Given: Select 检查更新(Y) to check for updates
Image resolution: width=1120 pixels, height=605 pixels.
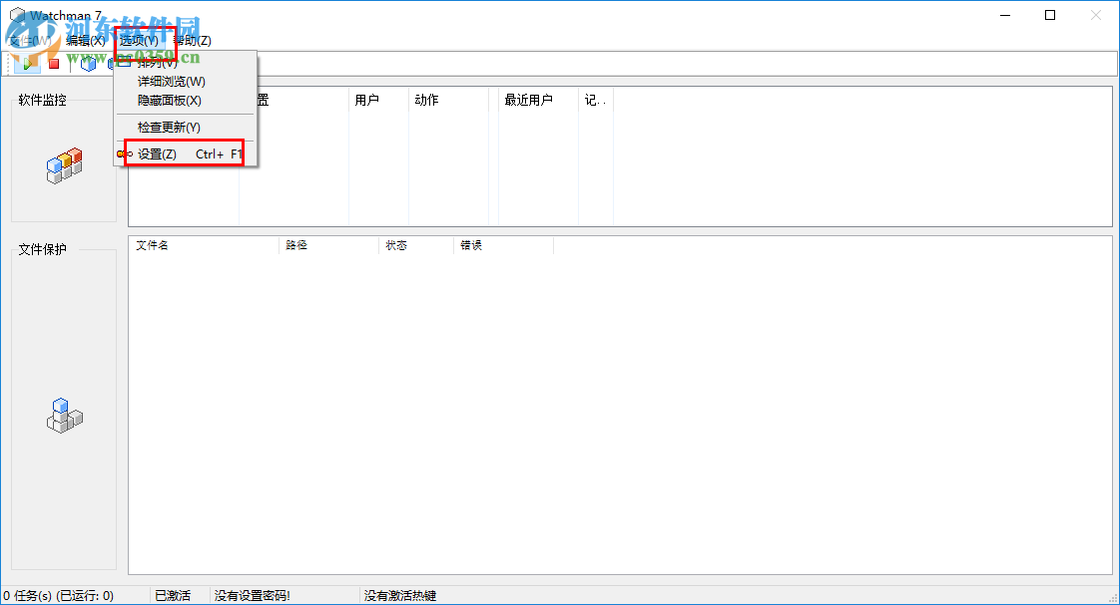Looking at the screenshot, I should (x=170, y=127).
